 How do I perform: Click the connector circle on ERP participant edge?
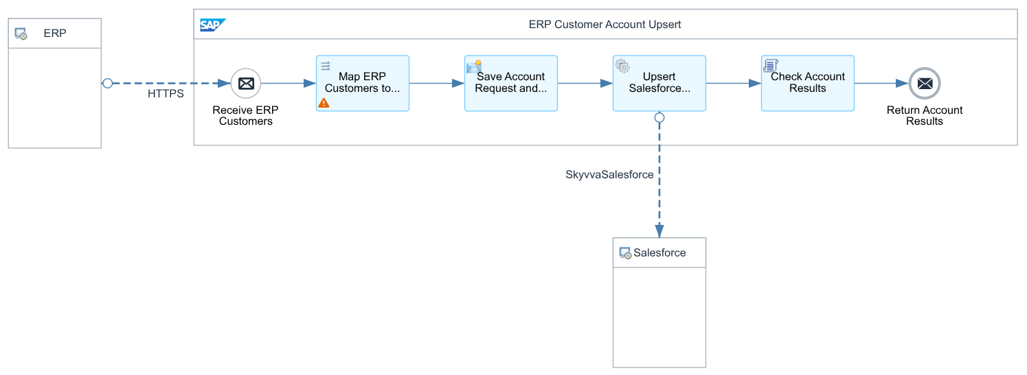[107, 84]
